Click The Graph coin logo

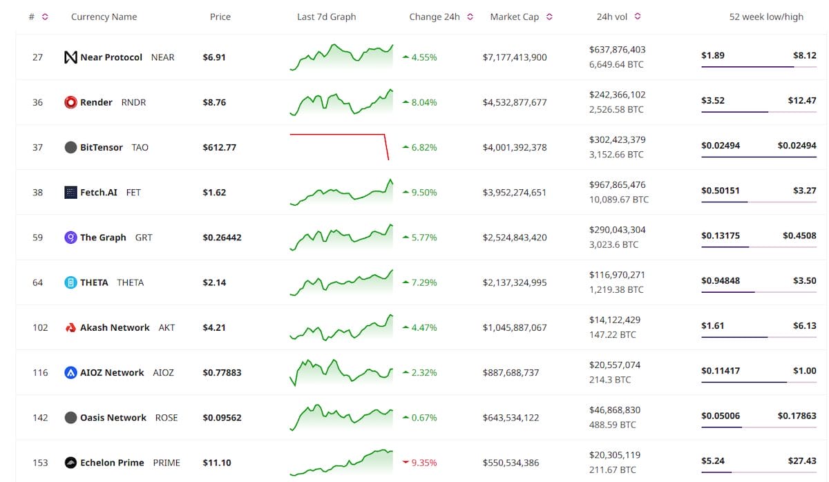[x=70, y=238]
